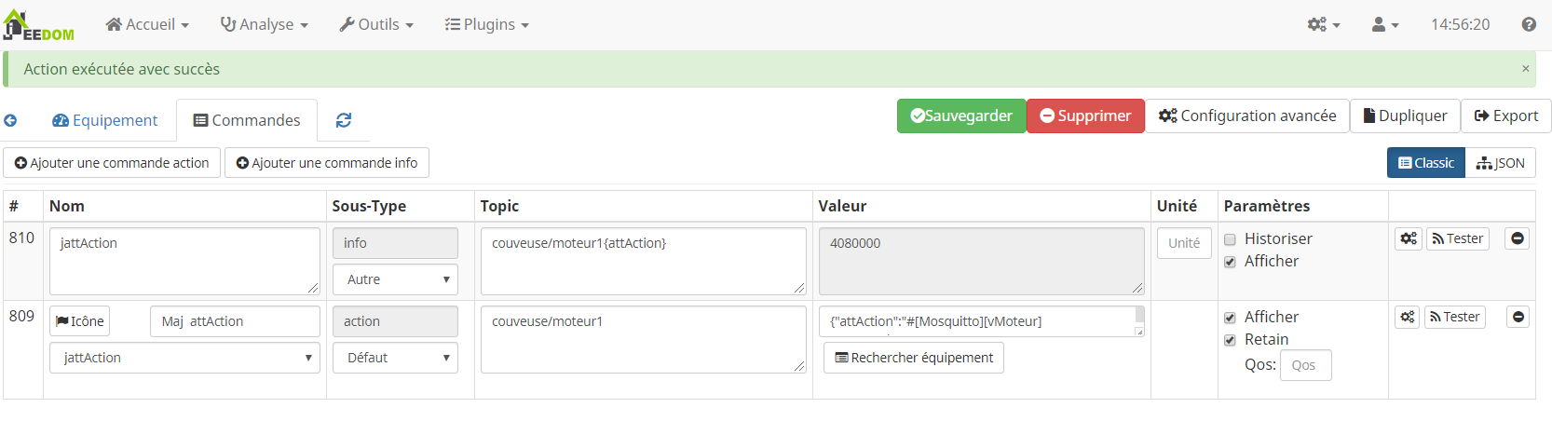This screenshot has width=1552, height=435.
Task: Open the jattAction selector for command 809
Action: pyautogui.click(x=184, y=358)
